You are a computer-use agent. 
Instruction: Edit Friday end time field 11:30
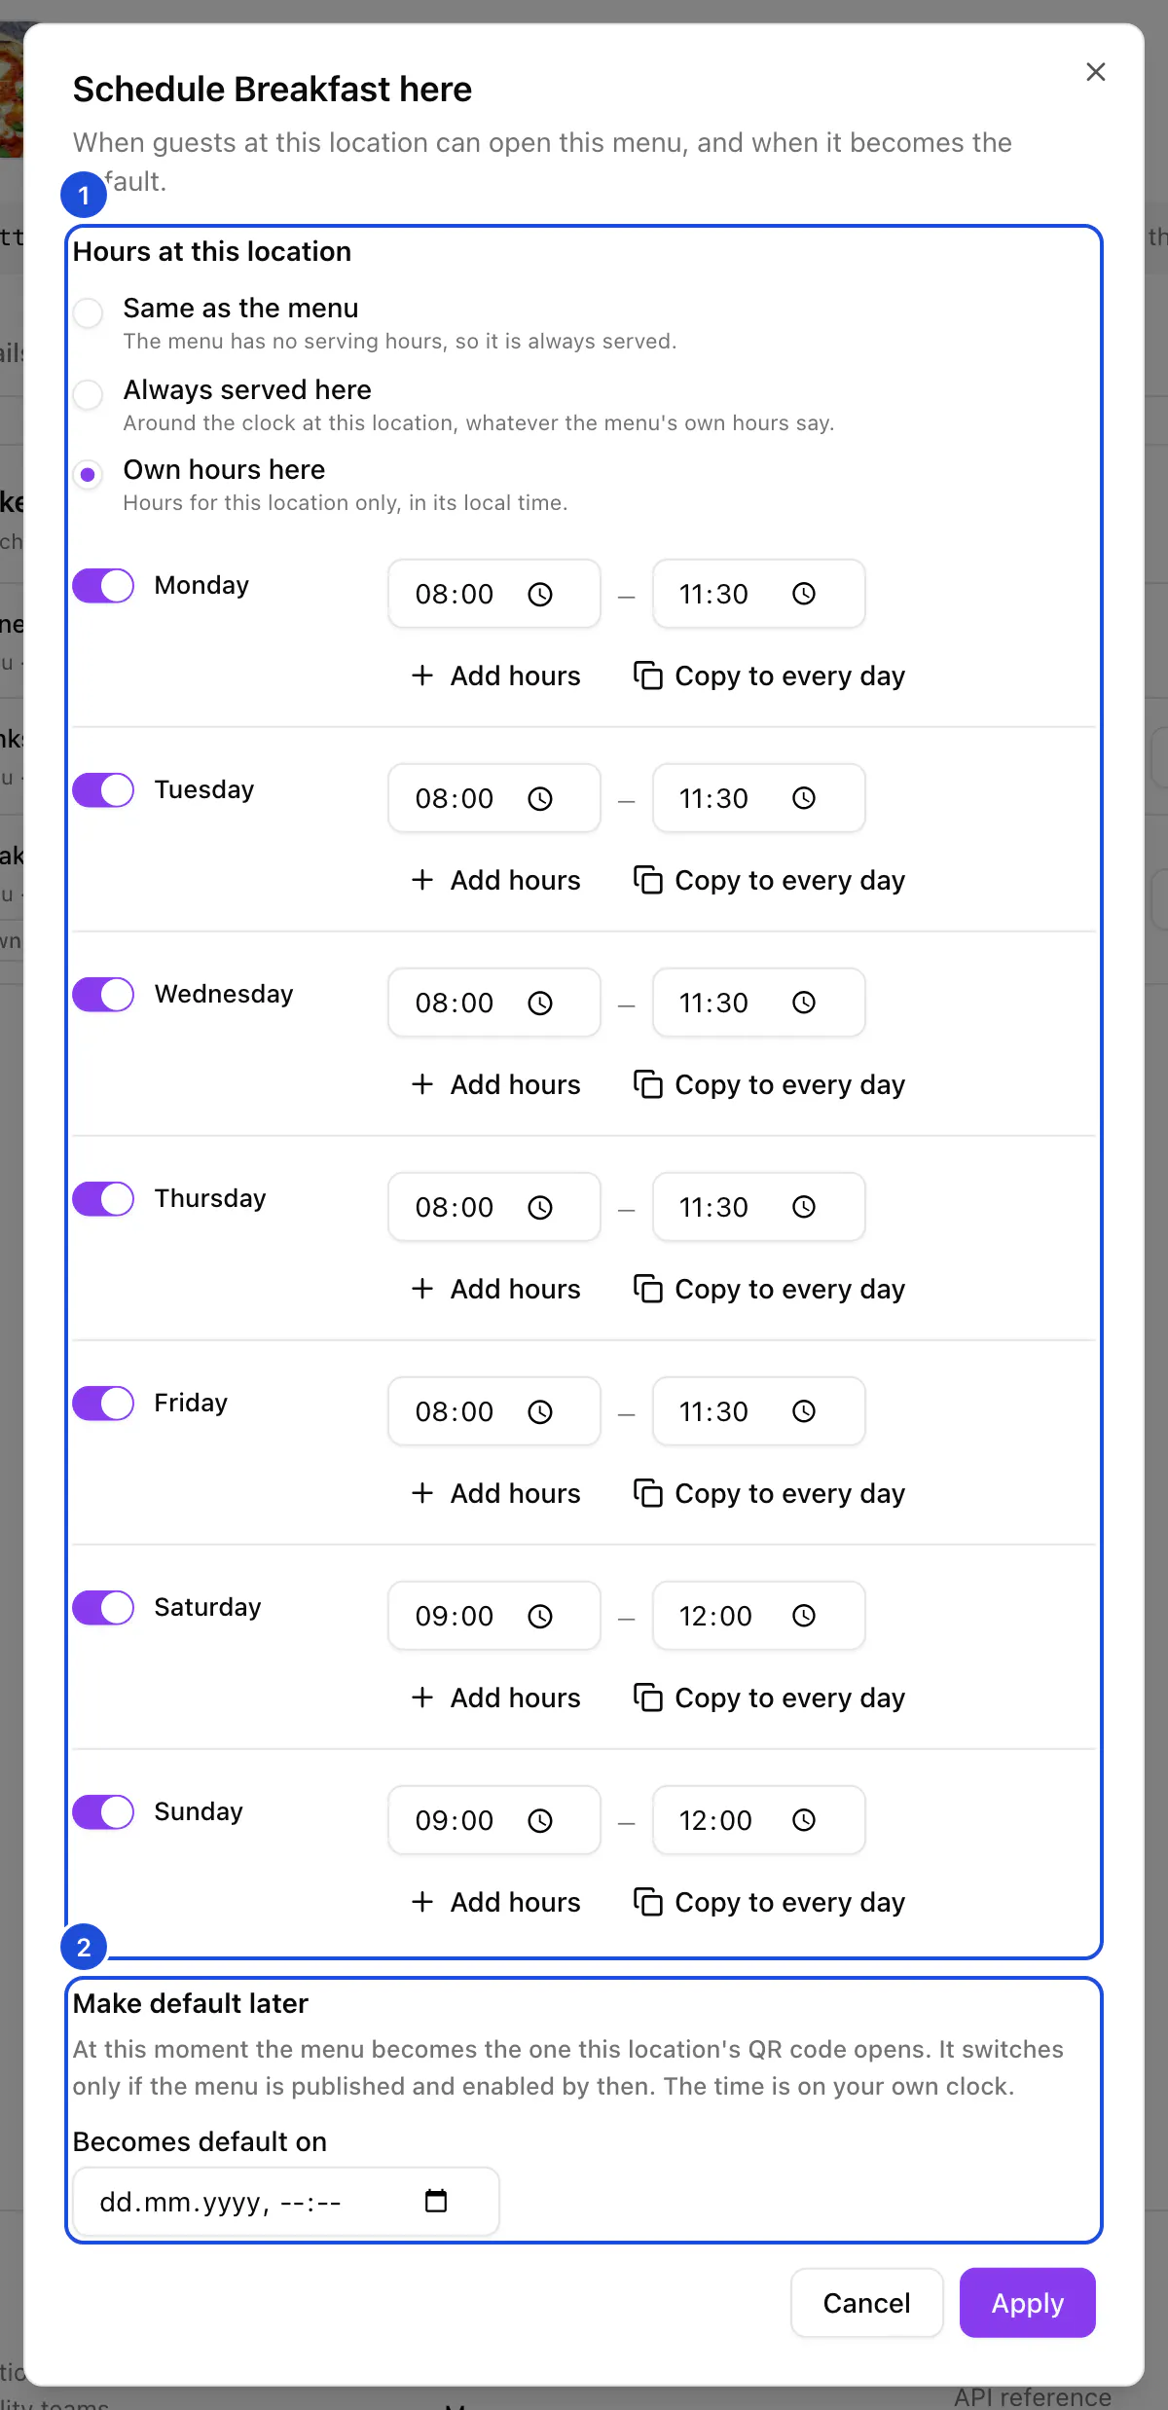[x=759, y=1411]
